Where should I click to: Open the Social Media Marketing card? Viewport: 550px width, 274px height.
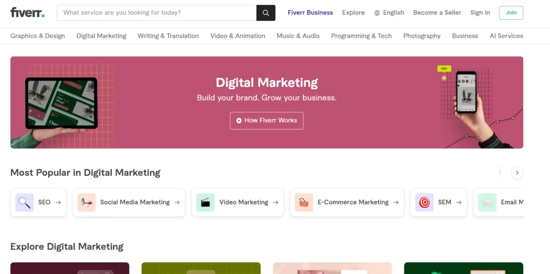click(129, 203)
